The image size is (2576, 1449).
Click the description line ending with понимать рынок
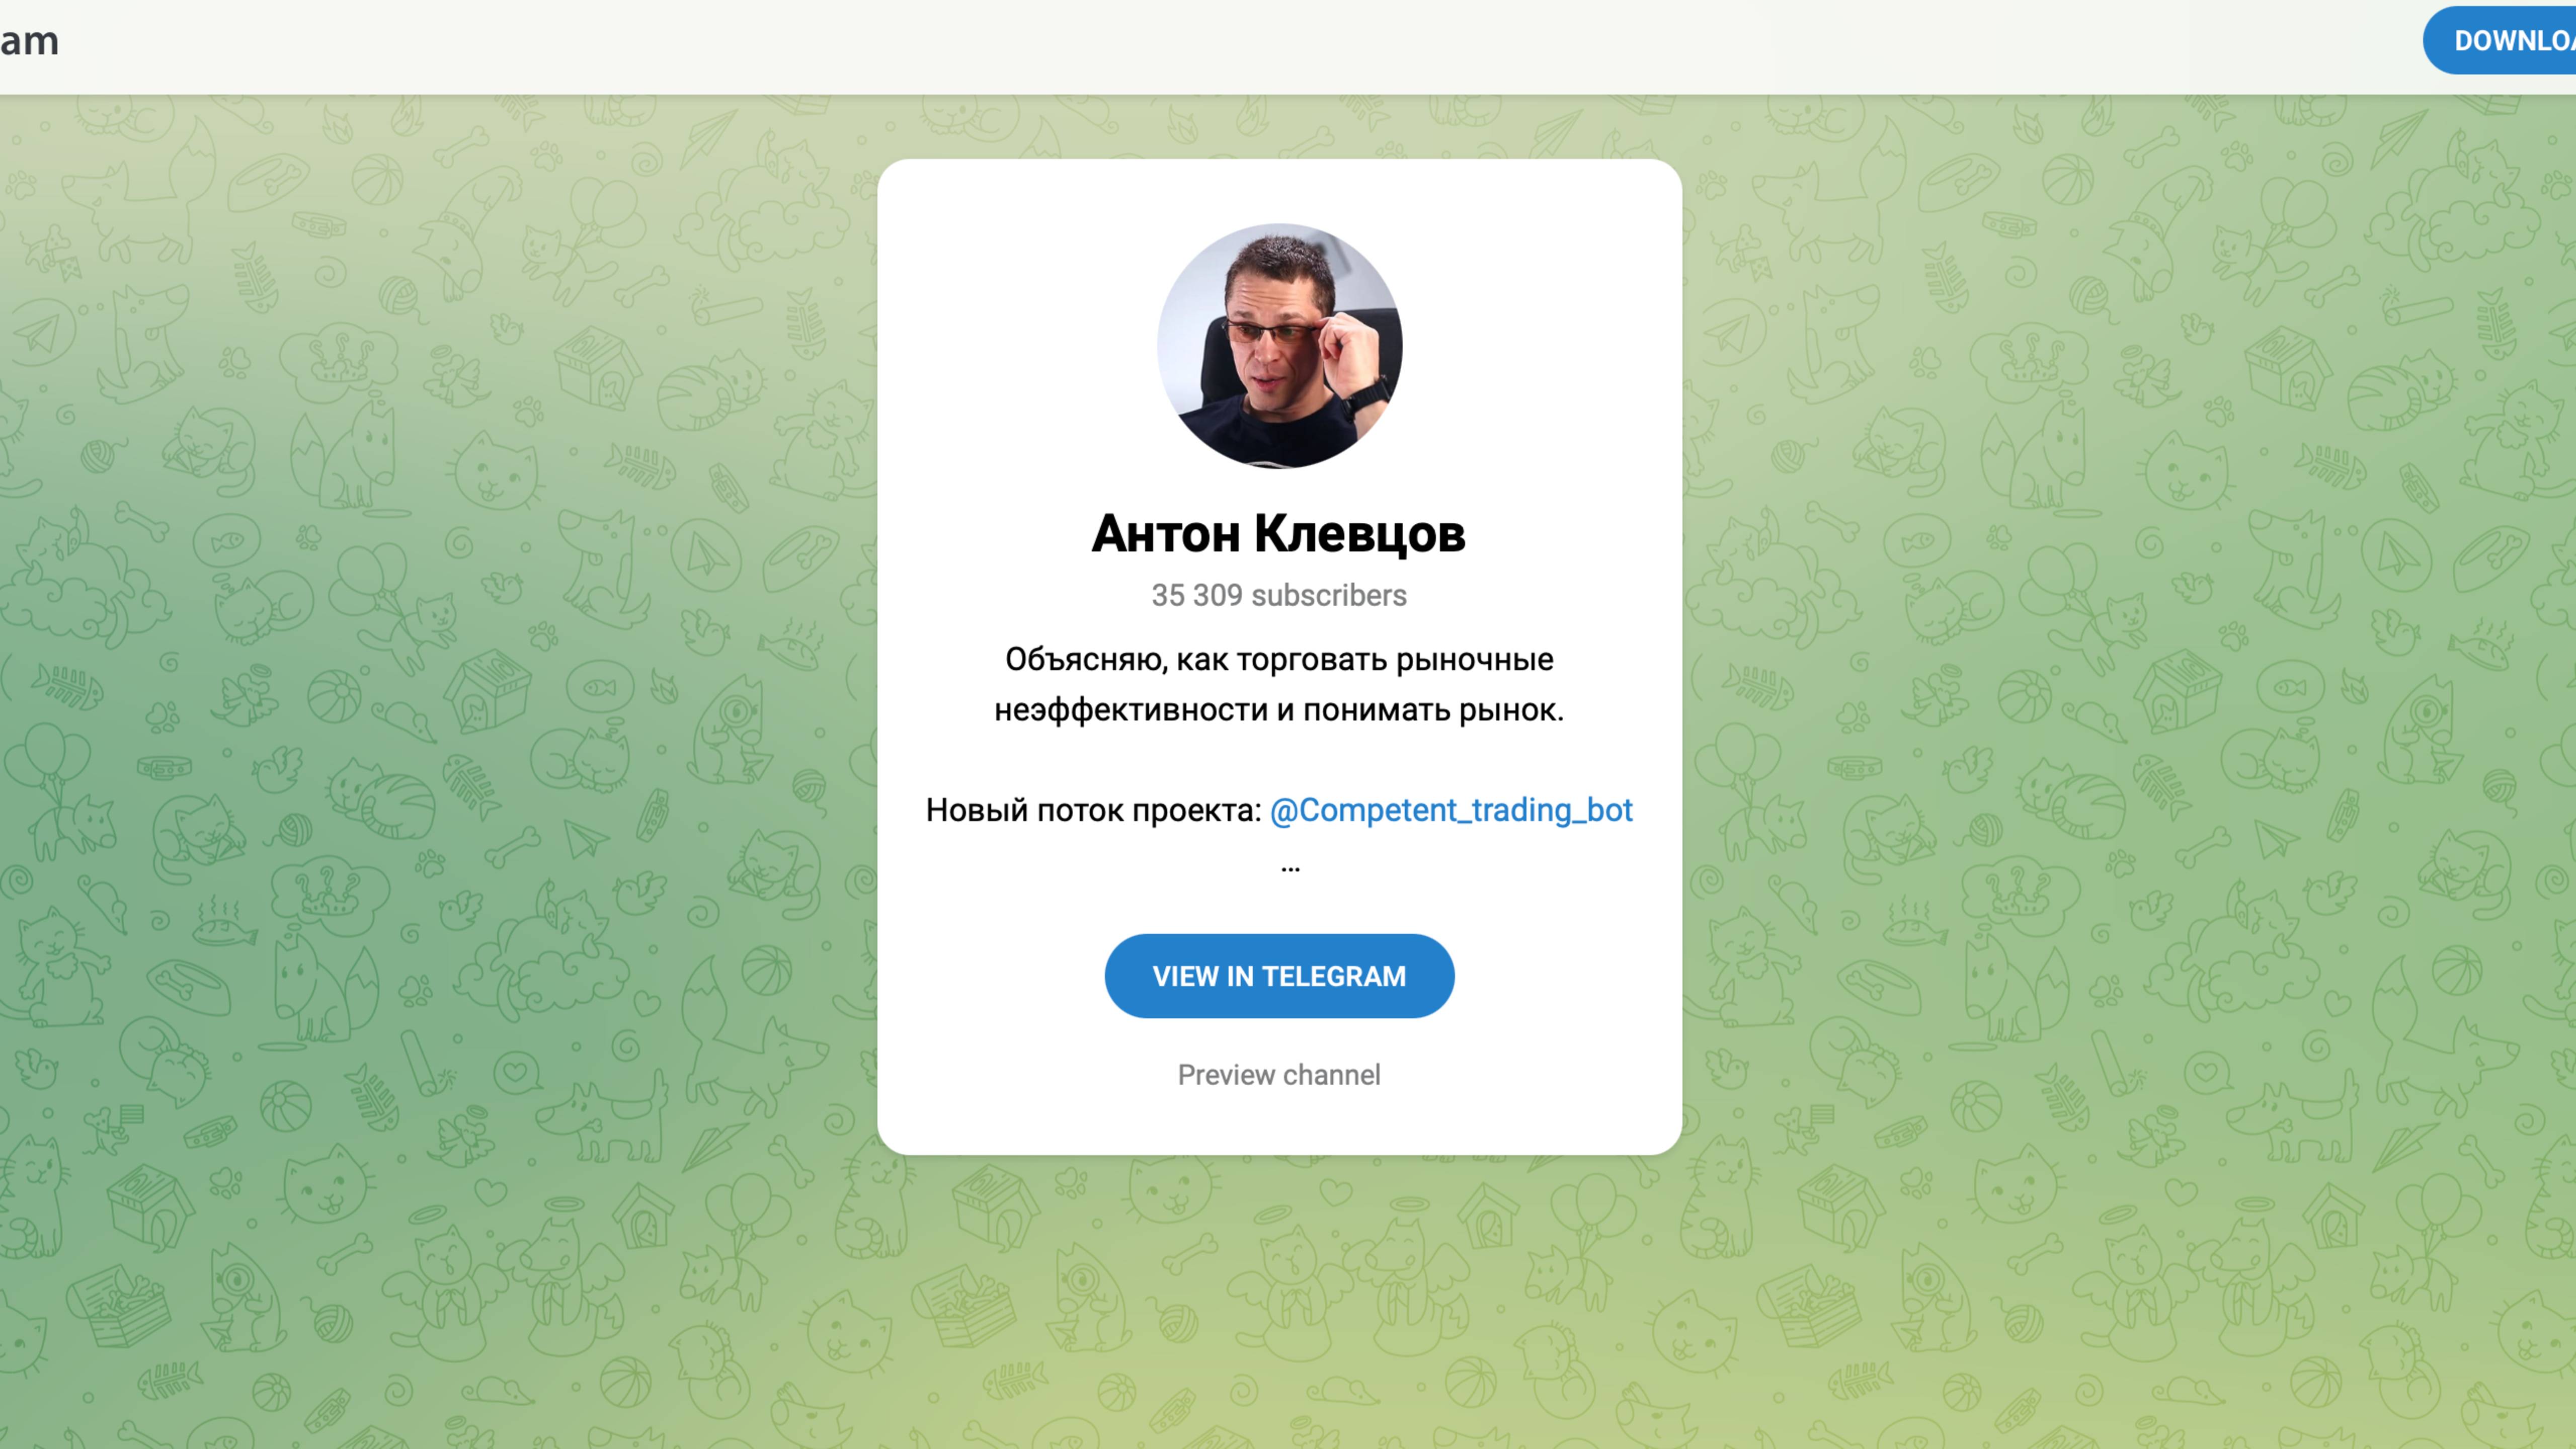tap(1279, 710)
